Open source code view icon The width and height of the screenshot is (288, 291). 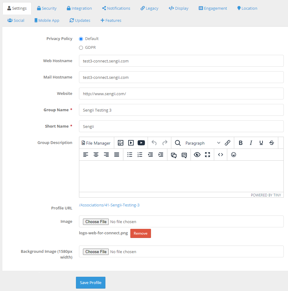221,155
